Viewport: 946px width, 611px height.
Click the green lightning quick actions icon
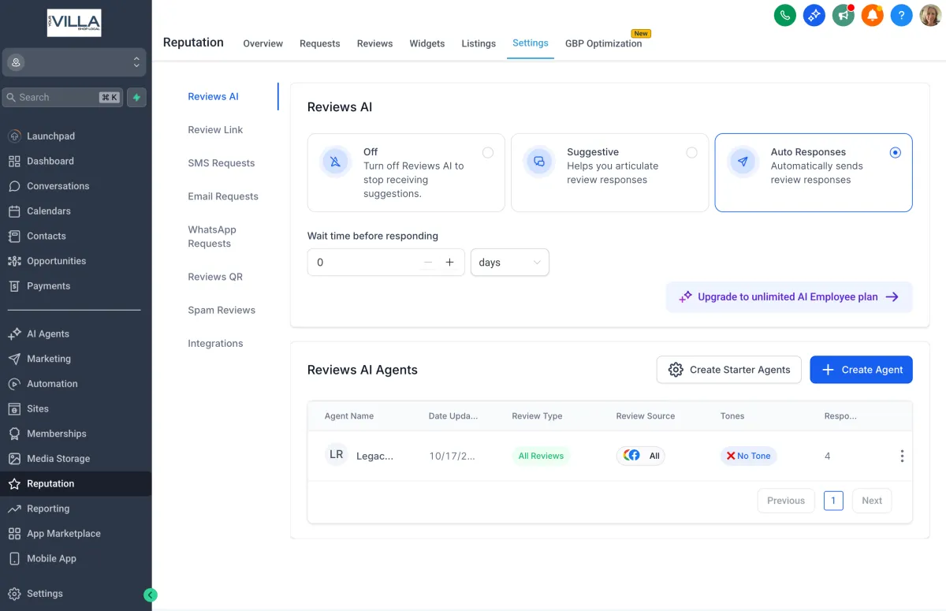point(136,97)
